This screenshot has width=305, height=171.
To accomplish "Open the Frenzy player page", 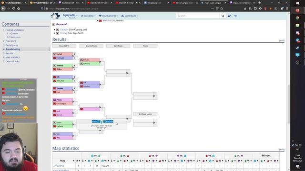I will click(63, 33).
